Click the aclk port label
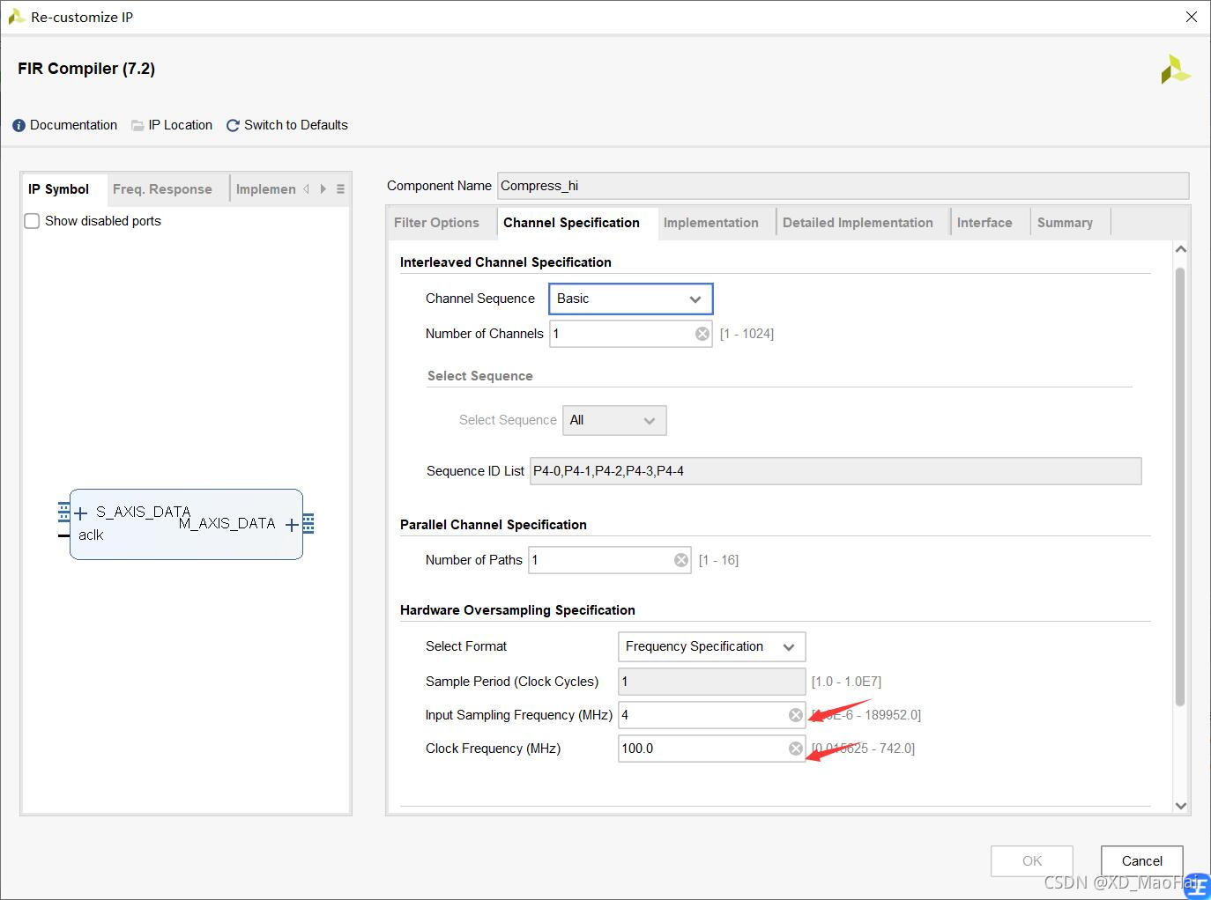The height and width of the screenshot is (900, 1211). coord(91,535)
